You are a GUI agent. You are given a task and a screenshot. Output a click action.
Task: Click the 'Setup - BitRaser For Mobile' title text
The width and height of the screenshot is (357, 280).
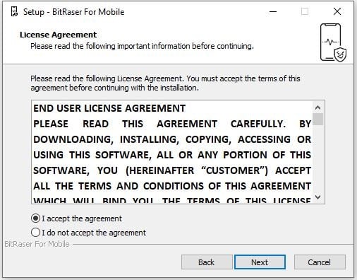click(x=73, y=12)
